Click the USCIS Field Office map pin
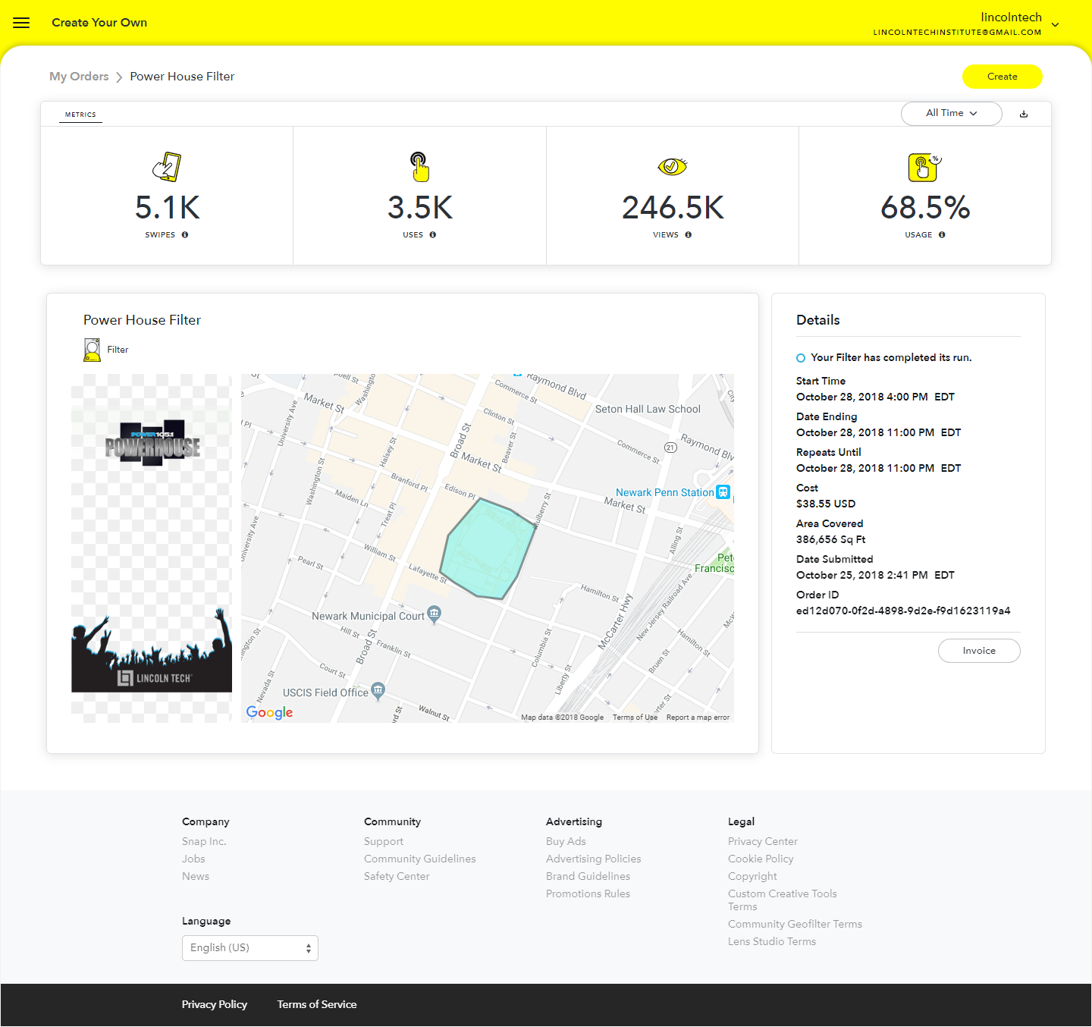The height and width of the screenshot is (1027, 1092). click(378, 690)
